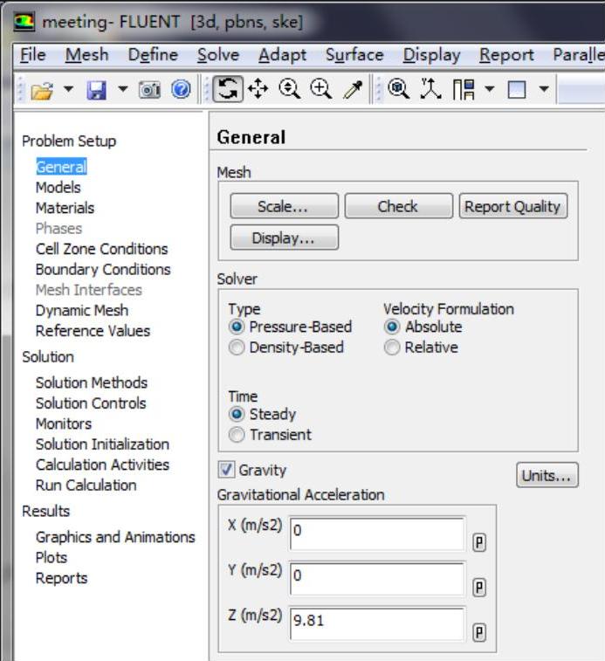Select the zoom to area tool
The height and width of the screenshot is (661, 605).
321,89
